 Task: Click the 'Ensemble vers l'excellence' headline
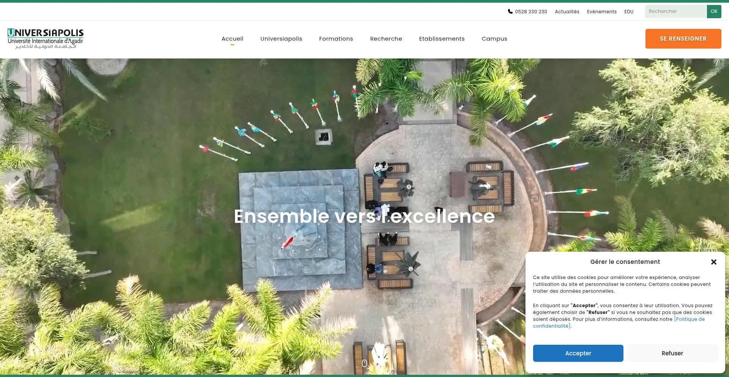coord(364,216)
